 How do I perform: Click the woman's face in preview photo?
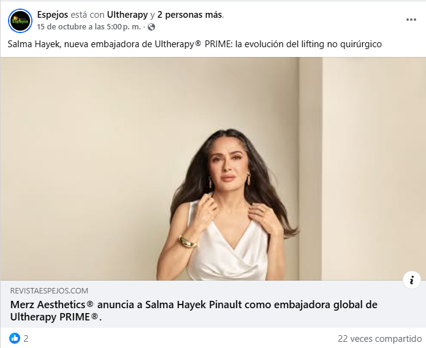tap(228, 164)
